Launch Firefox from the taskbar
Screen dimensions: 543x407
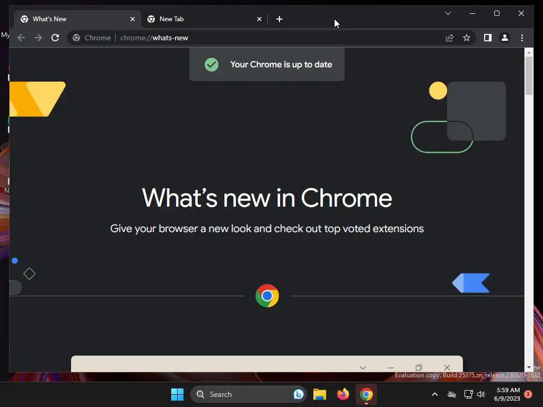click(x=343, y=394)
